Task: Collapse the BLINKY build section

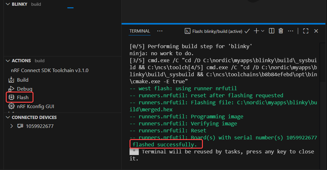Action: 8,4
